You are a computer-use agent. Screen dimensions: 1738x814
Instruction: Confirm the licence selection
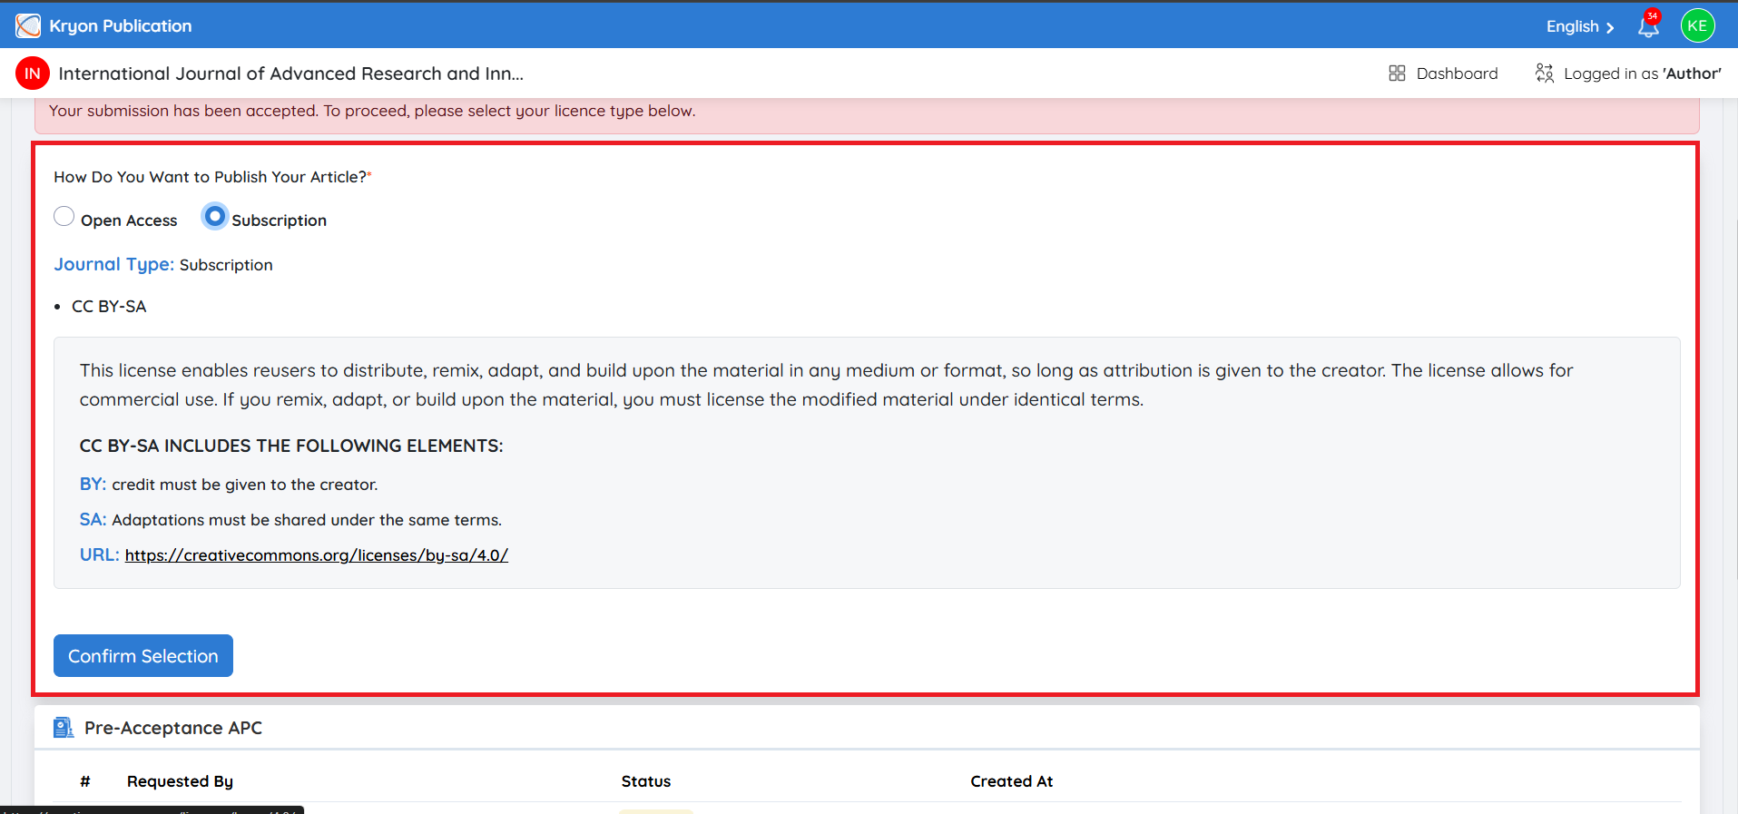click(x=143, y=655)
